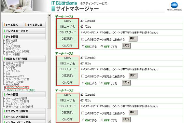
Task: Open the メールユーザ管理 menu item
Action: point(16,99)
